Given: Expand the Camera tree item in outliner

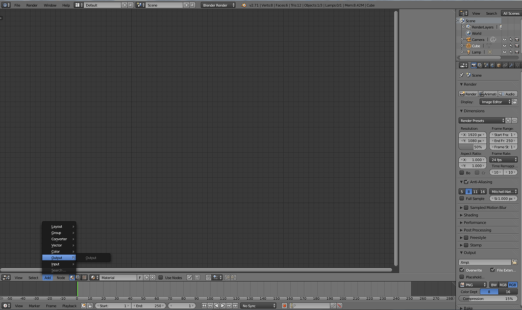Looking at the screenshot, I should (x=462, y=40).
